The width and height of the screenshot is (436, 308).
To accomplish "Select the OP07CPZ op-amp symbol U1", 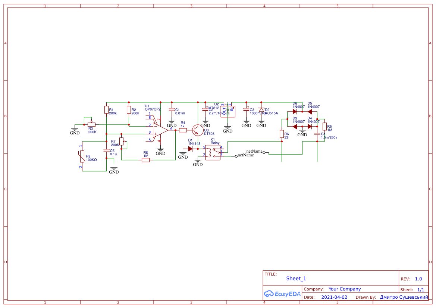I will click(160, 130).
